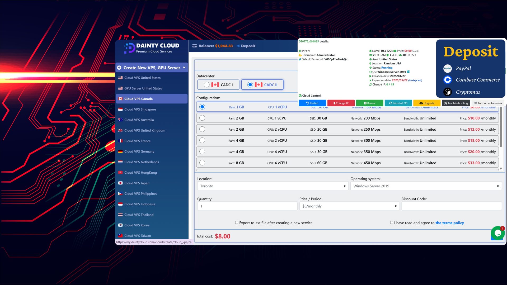507x285 pixels.
Task: Click the DT0778_004835 service ID text
Action: pos(309,41)
